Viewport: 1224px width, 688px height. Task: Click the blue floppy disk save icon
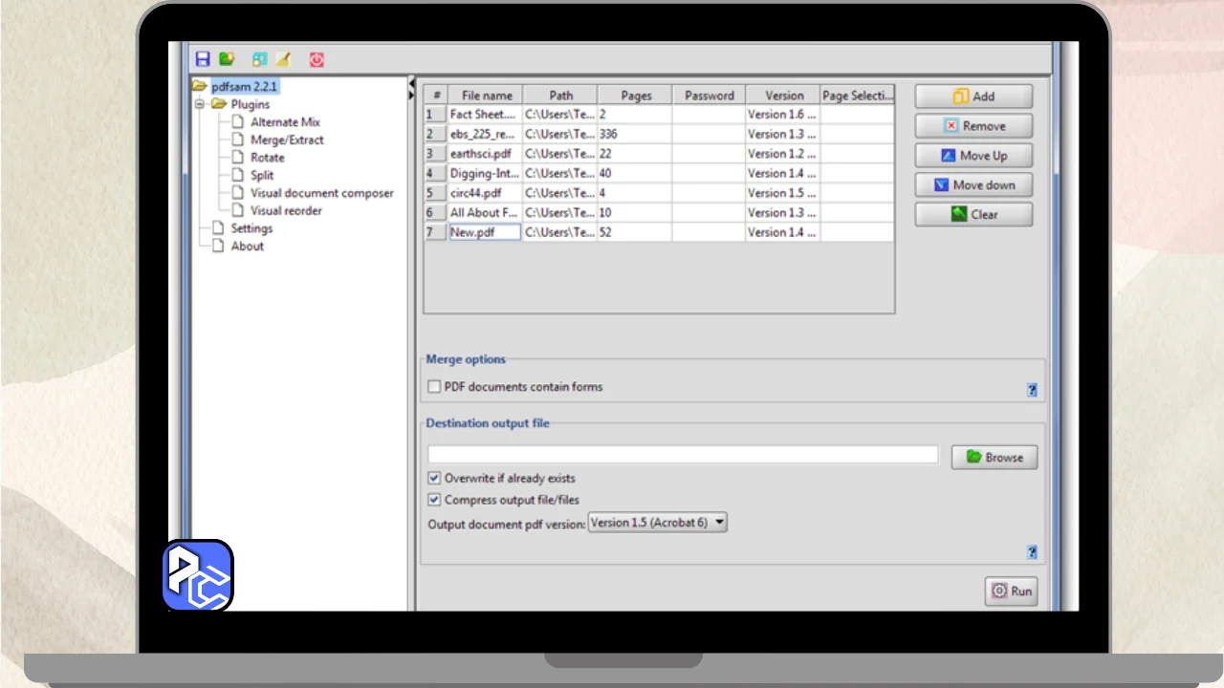point(202,59)
